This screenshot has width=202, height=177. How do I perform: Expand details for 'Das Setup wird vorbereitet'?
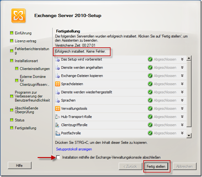point(182,59)
